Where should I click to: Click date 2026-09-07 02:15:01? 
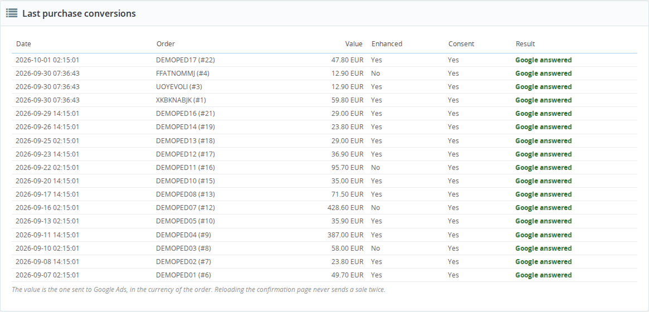(x=47, y=275)
